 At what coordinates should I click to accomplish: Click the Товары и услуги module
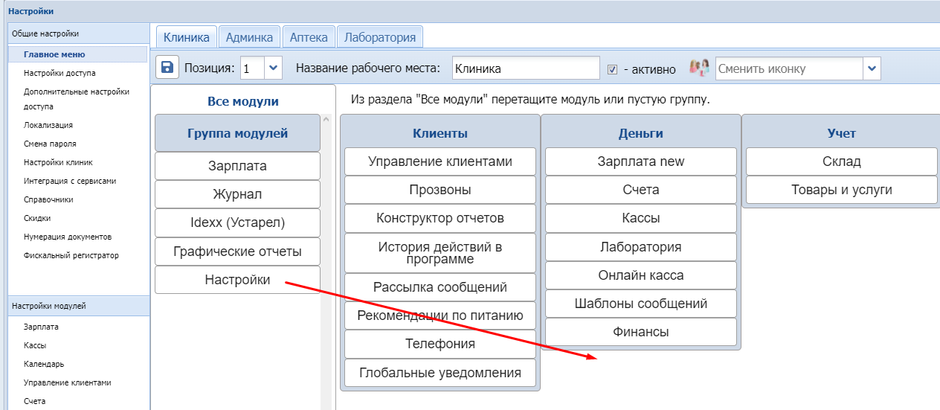click(x=841, y=190)
